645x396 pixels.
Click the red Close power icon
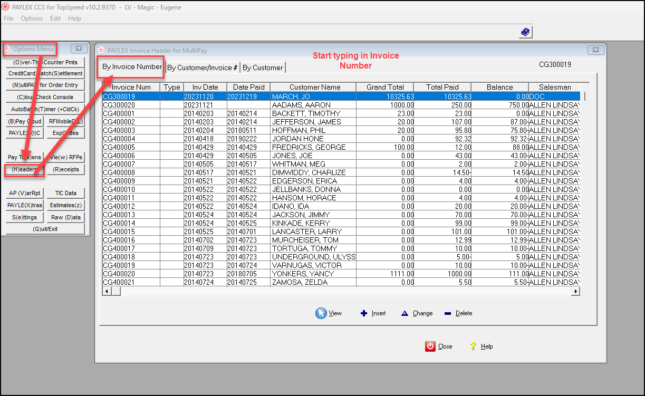(430, 346)
